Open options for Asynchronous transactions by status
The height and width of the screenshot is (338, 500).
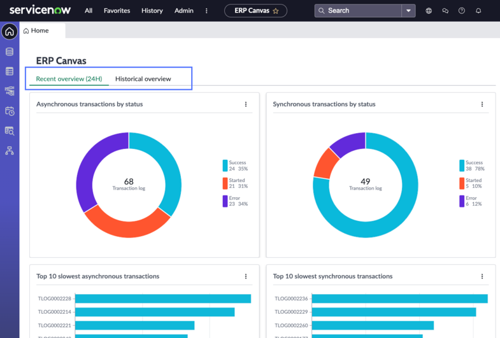tap(246, 104)
